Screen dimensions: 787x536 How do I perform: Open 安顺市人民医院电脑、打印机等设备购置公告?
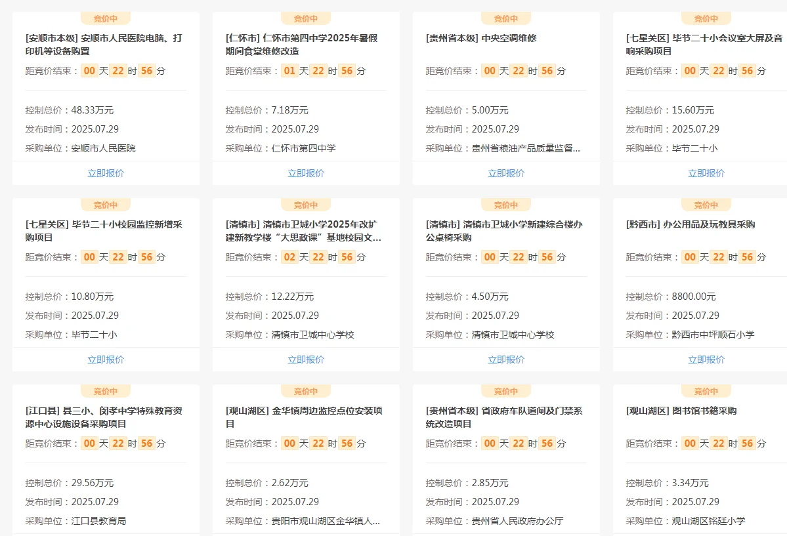[105, 45]
